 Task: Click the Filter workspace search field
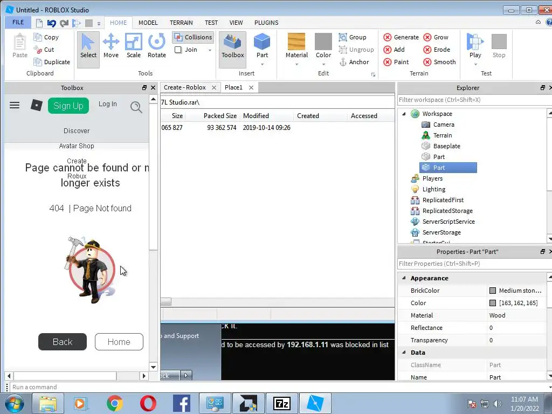point(474,100)
